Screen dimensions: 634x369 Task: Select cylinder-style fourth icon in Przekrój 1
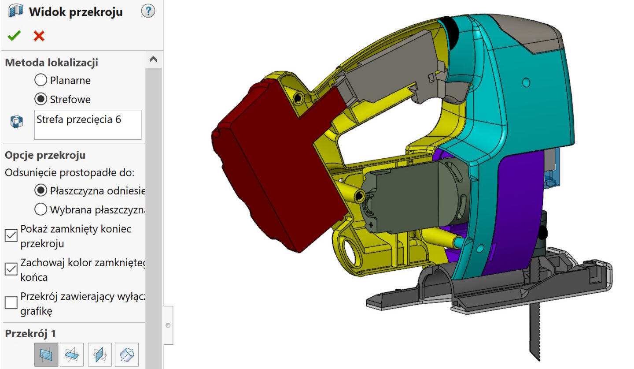point(127,354)
